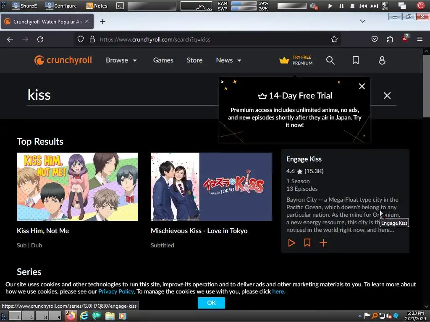Click the red power button
This screenshot has height=322, width=430.
point(420,5)
